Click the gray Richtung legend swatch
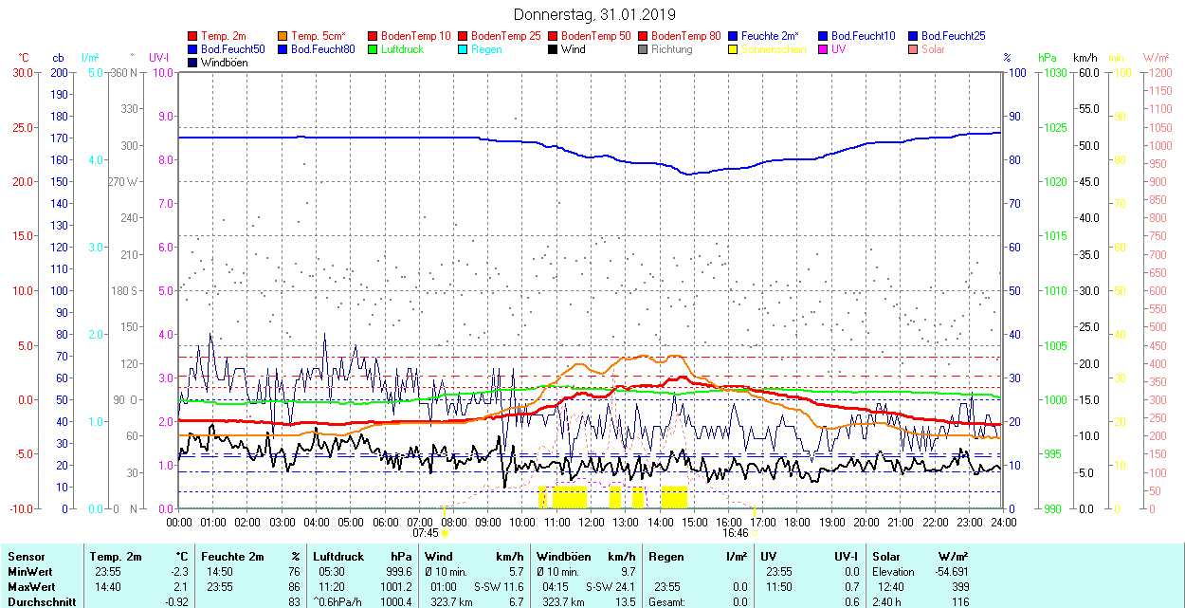 pyautogui.click(x=644, y=49)
